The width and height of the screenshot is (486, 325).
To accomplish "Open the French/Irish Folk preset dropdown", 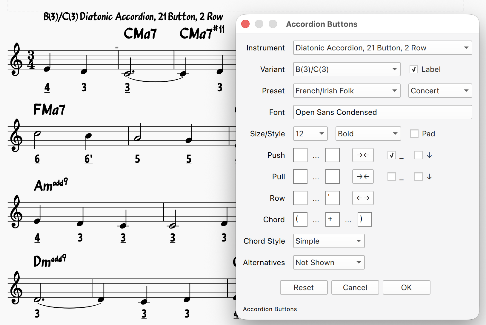I will 347,91.
